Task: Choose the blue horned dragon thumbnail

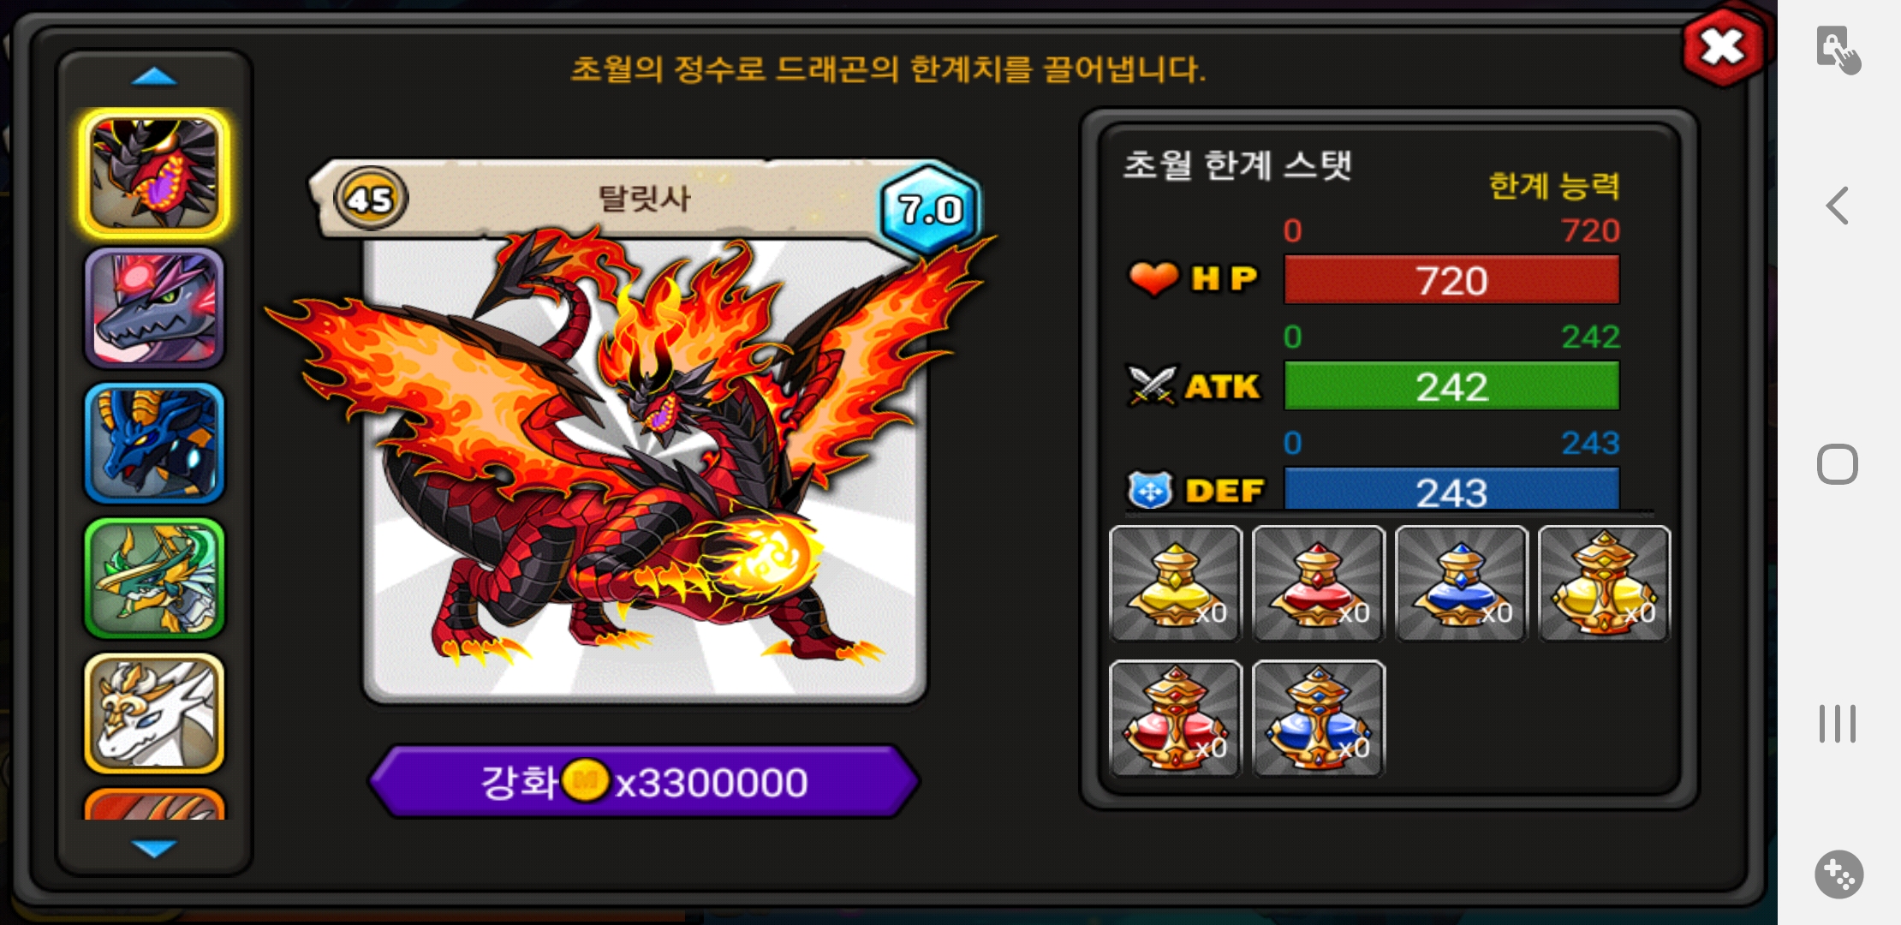Action: click(154, 443)
